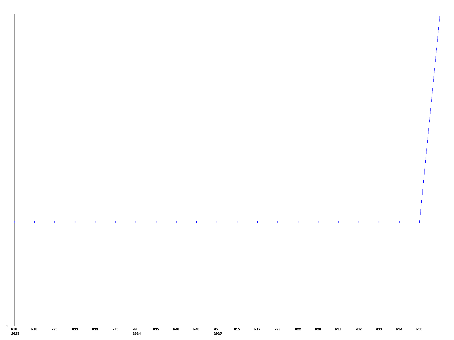Click the W31 x-axis label
This screenshot has height=340, width=454.
tap(338, 329)
